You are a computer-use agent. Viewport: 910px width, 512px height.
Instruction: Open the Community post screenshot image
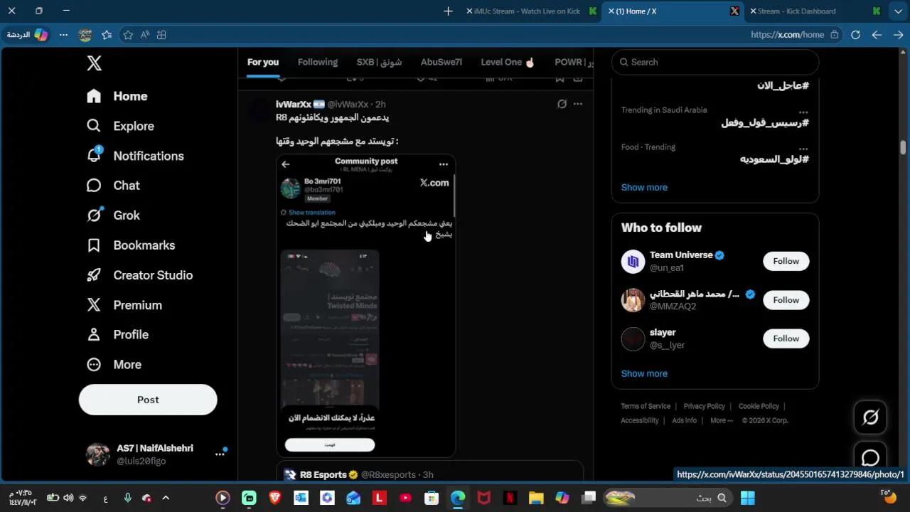tap(366, 306)
